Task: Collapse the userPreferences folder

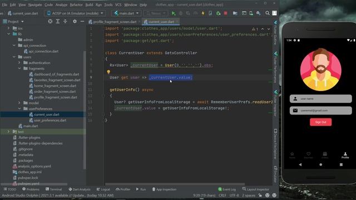Action: (19, 109)
